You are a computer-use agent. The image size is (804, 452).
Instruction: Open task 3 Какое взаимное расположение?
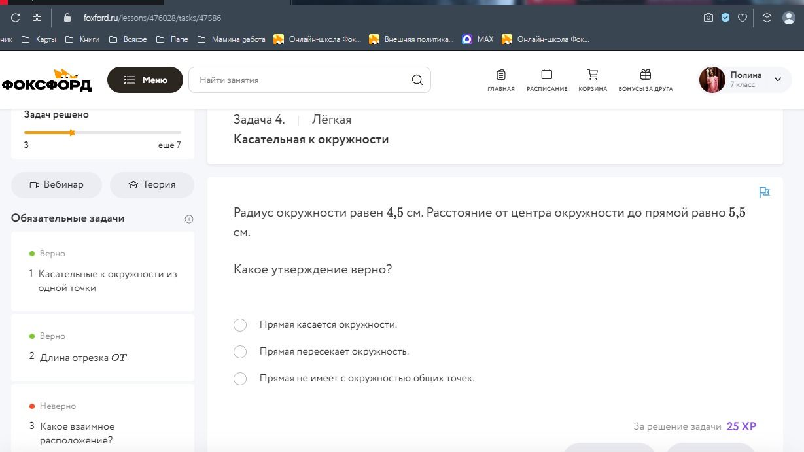(103, 419)
